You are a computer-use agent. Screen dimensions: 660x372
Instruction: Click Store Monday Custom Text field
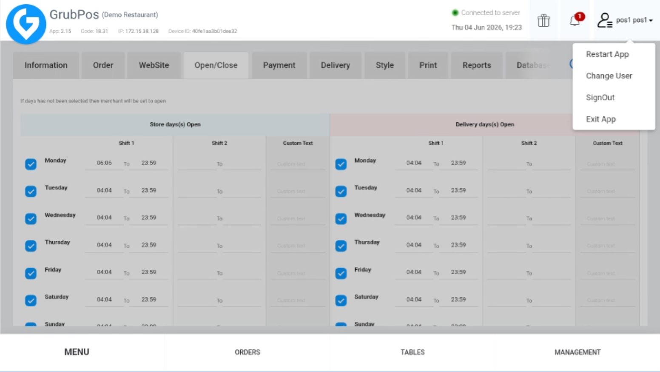tap(298, 164)
